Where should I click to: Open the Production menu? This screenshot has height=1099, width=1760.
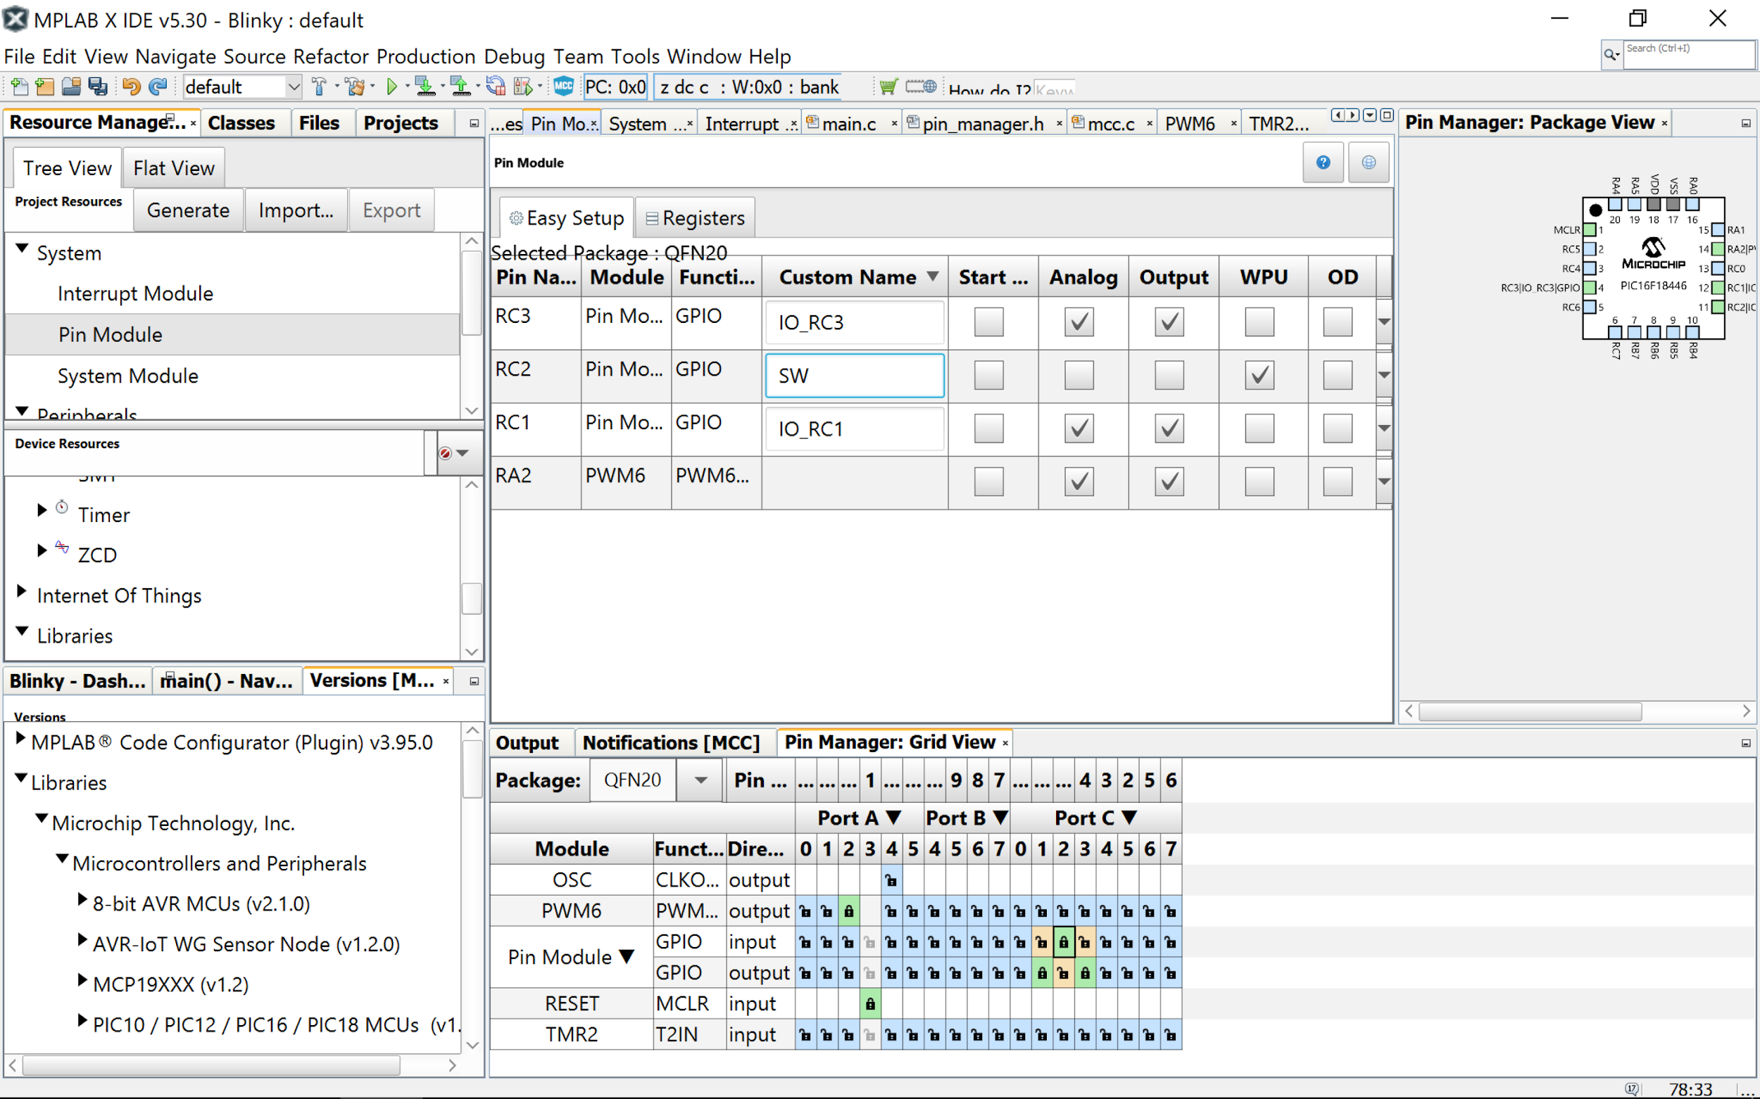click(x=425, y=57)
